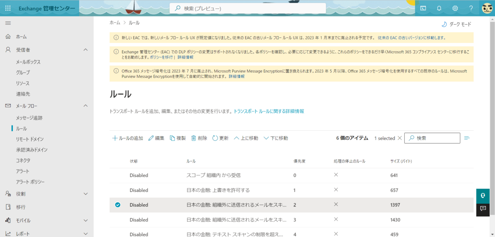This screenshot has height=237, width=495.
Task: Click the Roles icon in sidebar
Action: (8, 194)
